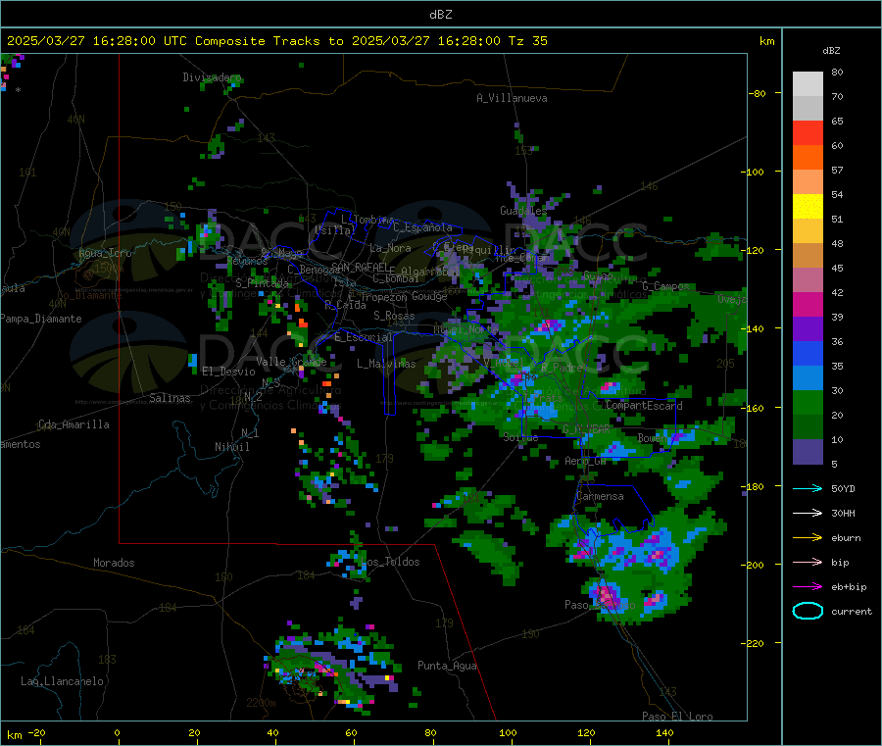Click the bip pink arrow legend icon
The height and width of the screenshot is (746, 882).
(808, 562)
